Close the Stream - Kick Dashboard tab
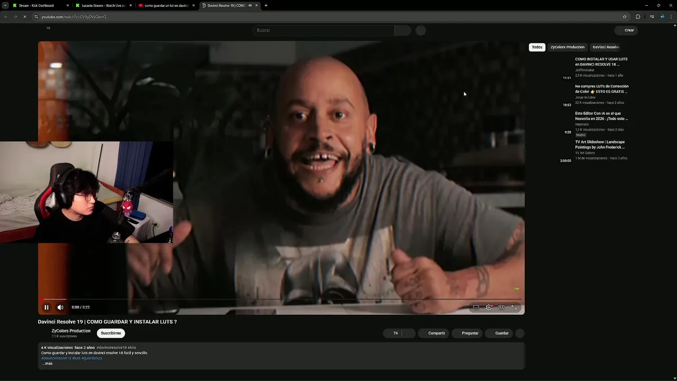This screenshot has width=677, height=381. (68, 5)
